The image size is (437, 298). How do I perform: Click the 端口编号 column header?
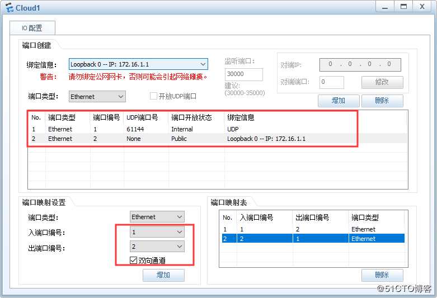point(106,118)
